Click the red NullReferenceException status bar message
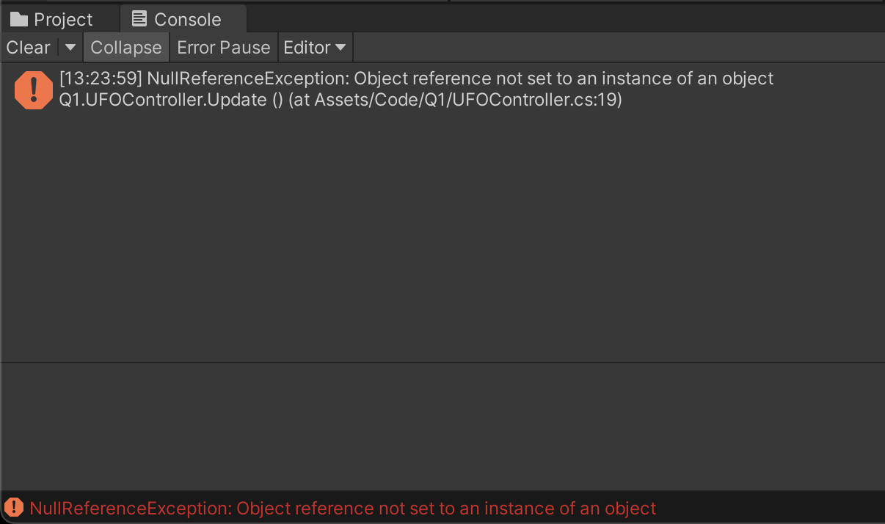The image size is (885, 524). click(343, 508)
